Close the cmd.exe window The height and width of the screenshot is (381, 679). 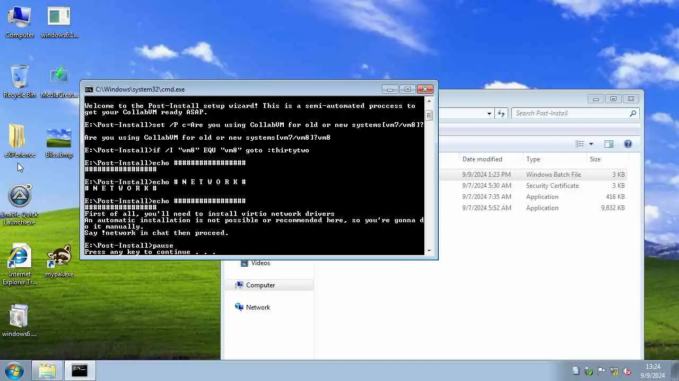425,89
